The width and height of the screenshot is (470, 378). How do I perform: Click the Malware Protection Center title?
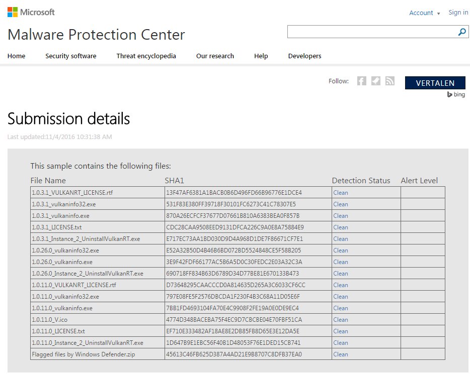[96, 35]
